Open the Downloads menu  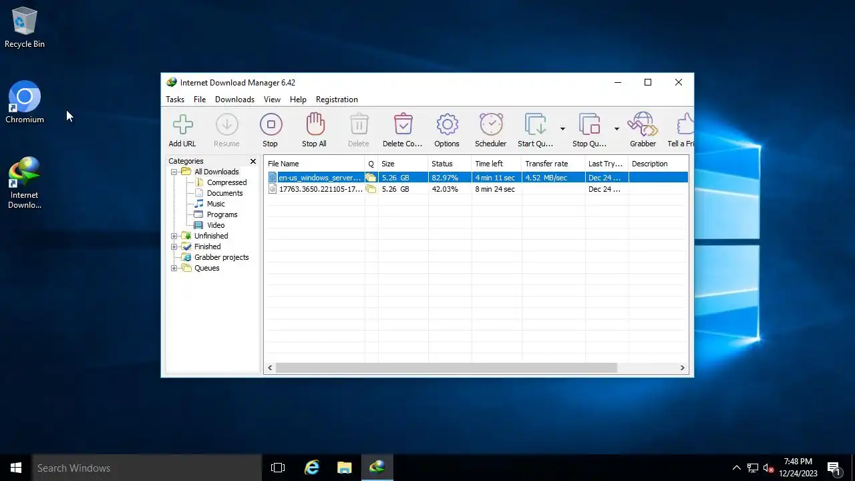coord(234,100)
